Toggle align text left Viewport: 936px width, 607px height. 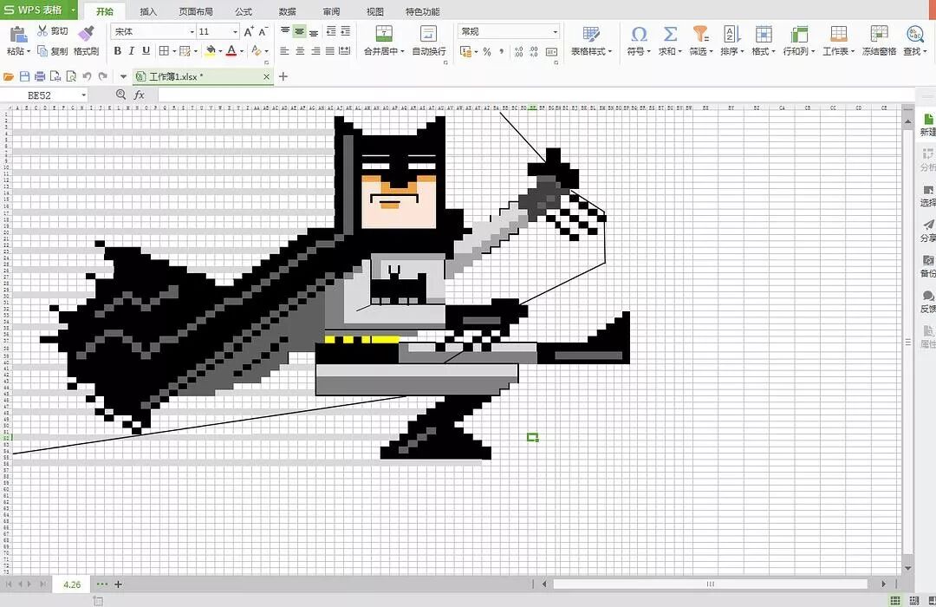285,51
